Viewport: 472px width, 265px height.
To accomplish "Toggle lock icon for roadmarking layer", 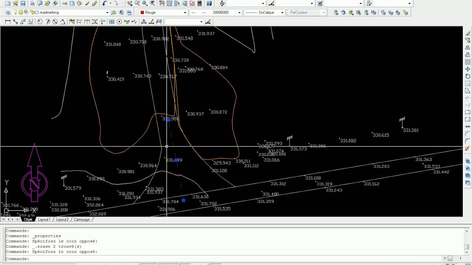I will pyautogui.click(x=32, y=12).
